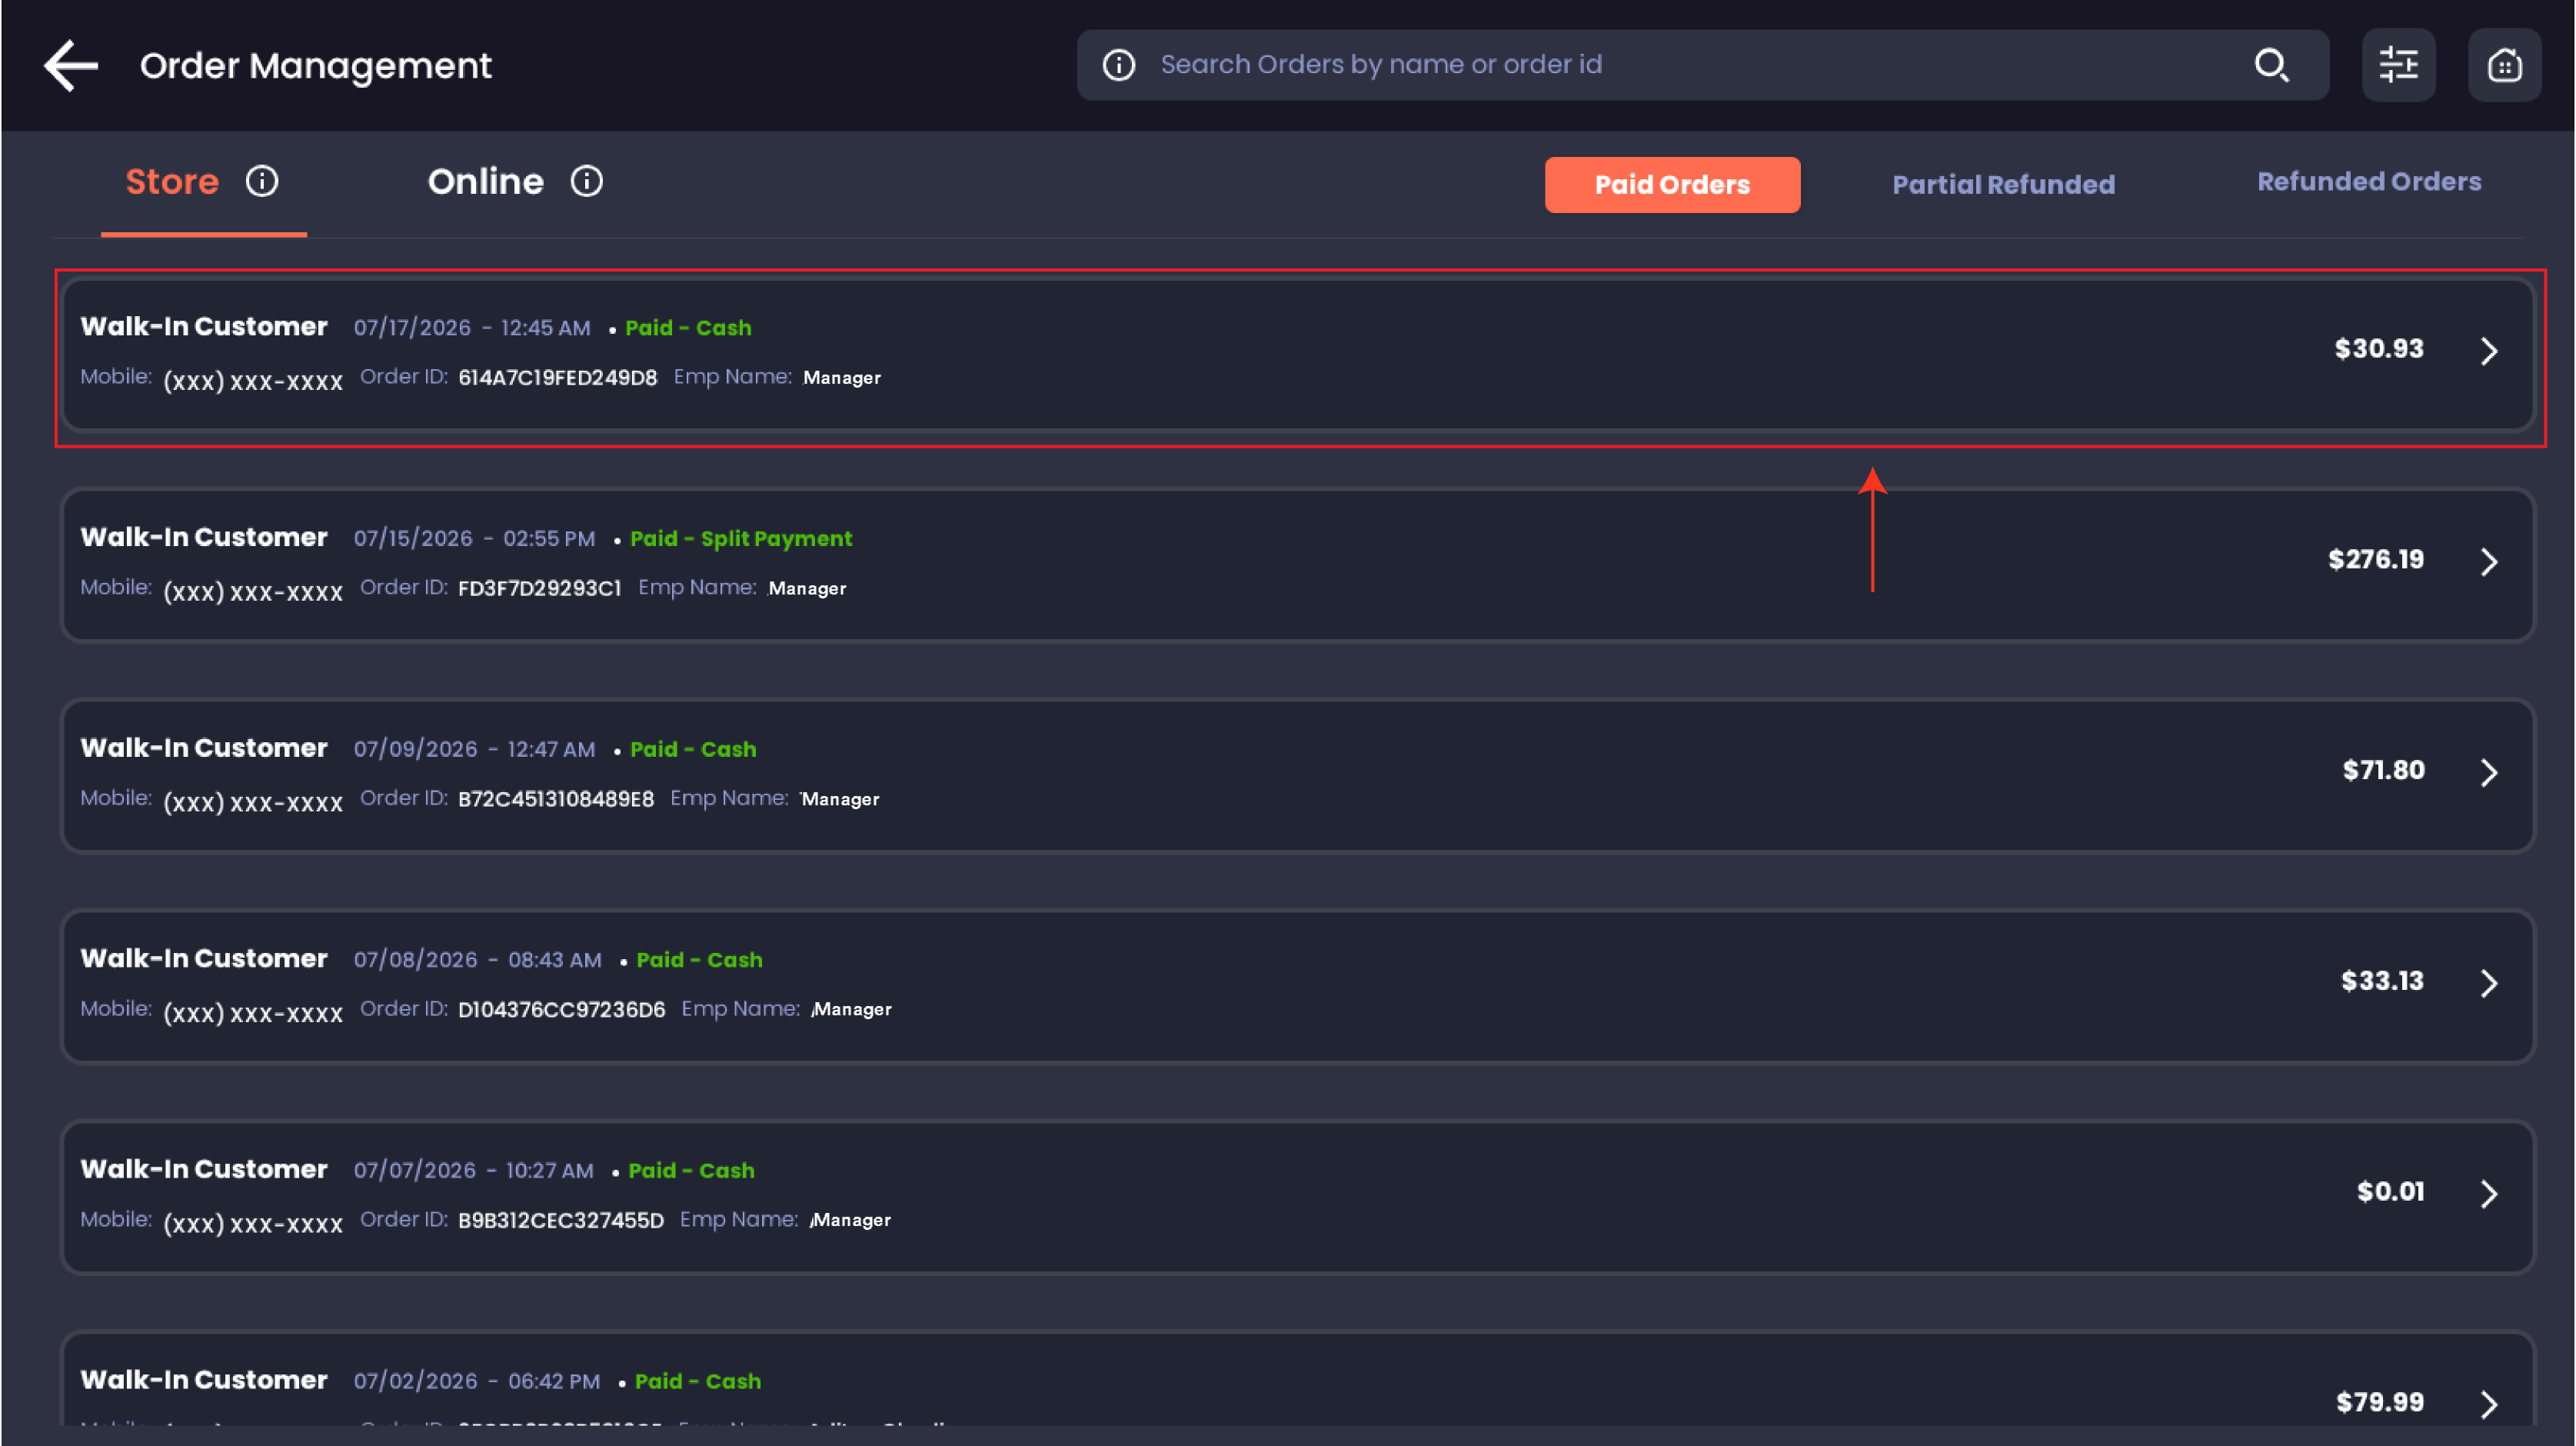Open chevron for the $33.13 order
2576x1446 pixels.
click(2488, 983)
